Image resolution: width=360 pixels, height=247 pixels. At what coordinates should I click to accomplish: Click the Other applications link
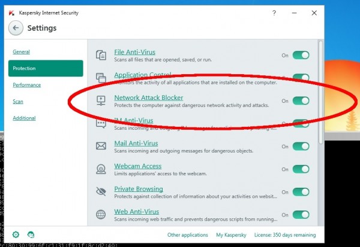[x=188, y=235]
